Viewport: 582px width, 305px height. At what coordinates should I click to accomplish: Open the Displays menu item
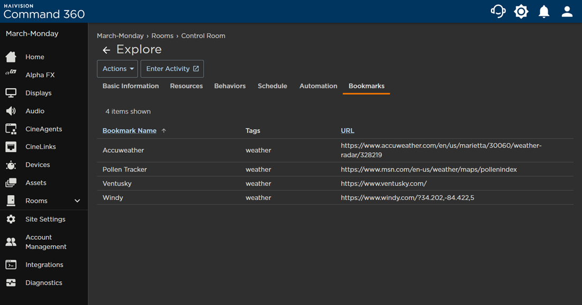pos(39,93)
